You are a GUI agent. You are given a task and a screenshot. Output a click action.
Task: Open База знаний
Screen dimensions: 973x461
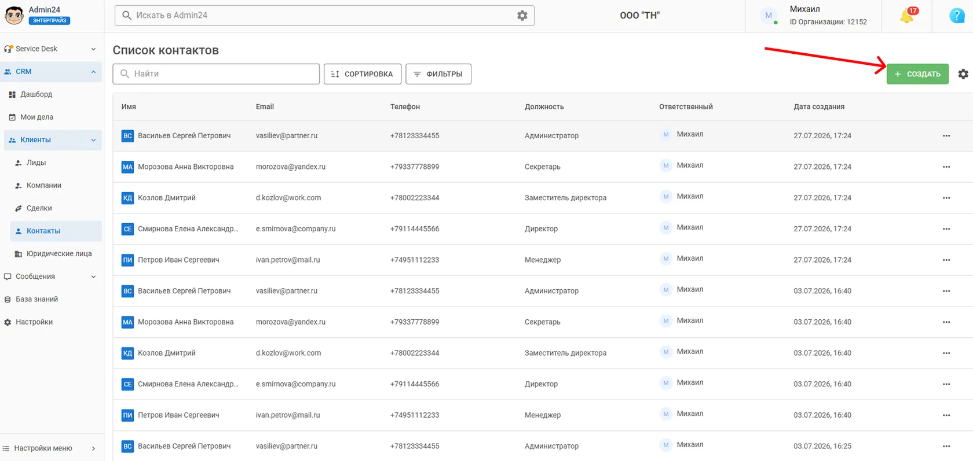coord(36,299)
